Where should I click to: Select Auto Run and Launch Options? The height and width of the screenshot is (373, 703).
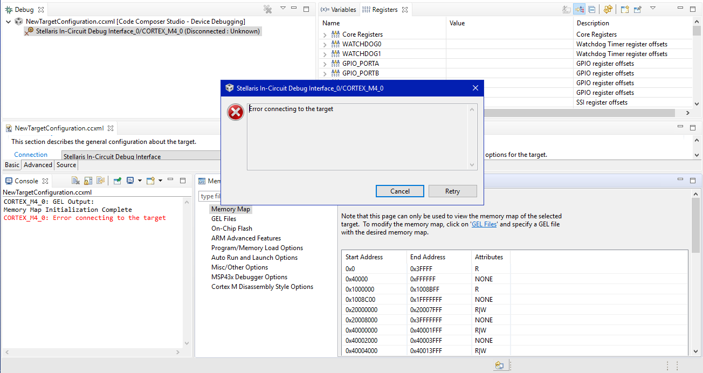[x=254, y=258]
